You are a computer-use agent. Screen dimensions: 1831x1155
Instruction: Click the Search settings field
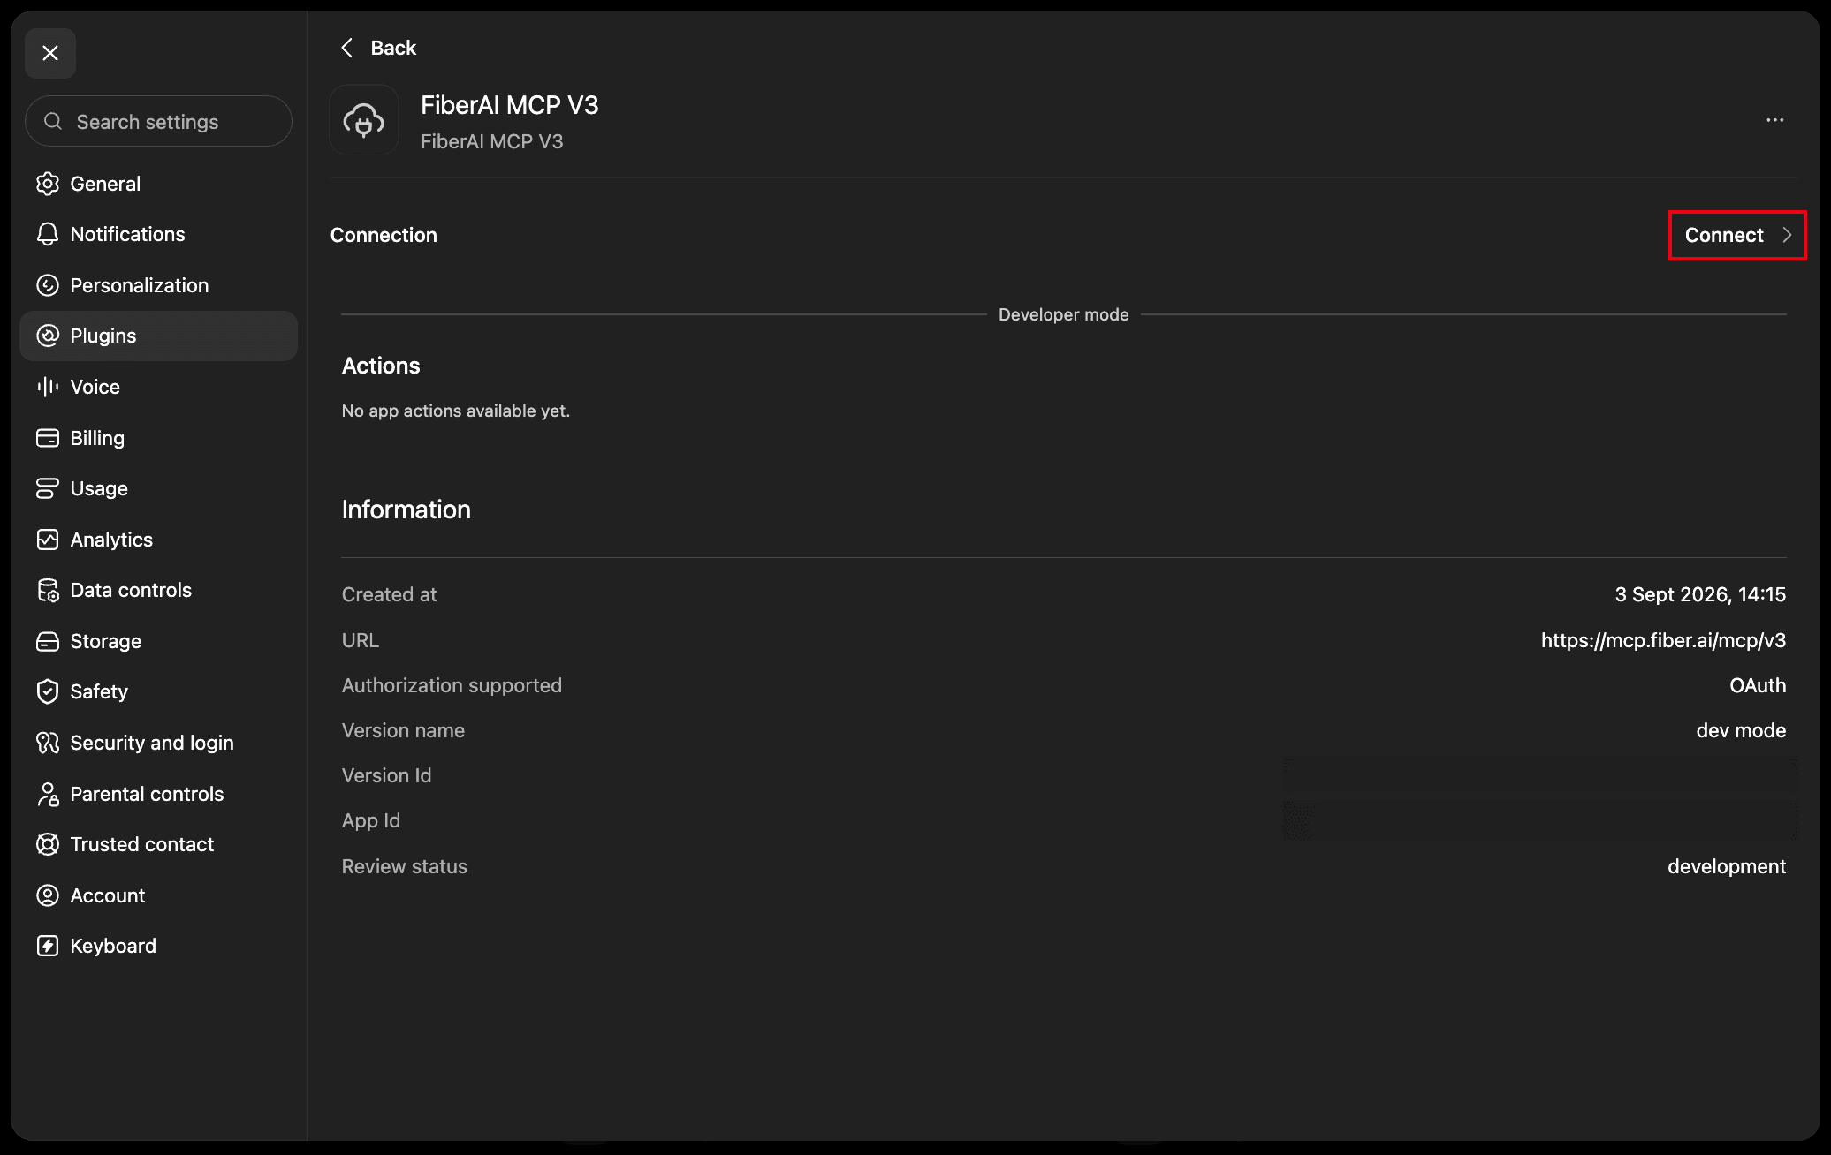(159, 122)
